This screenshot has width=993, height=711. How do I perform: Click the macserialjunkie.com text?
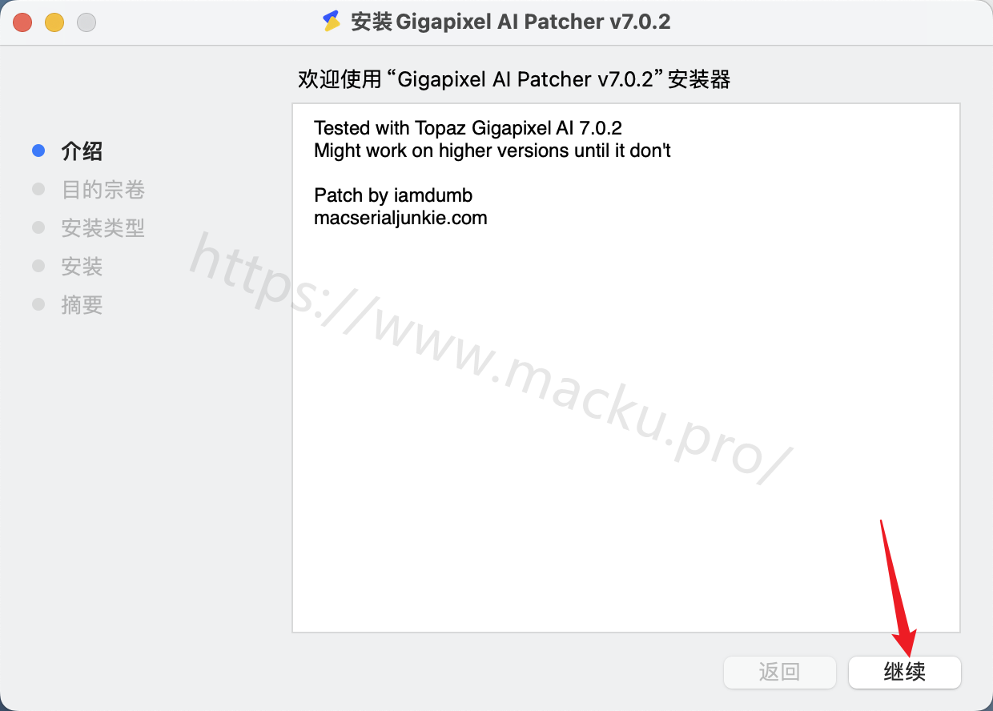click(400, 218)
